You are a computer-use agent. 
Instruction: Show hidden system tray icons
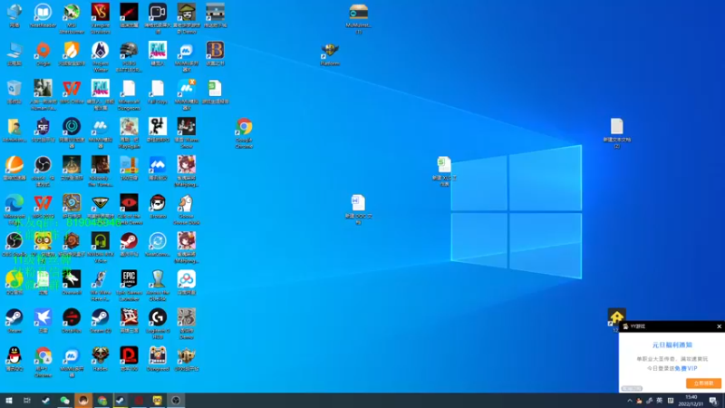click(x=629, y=401)
